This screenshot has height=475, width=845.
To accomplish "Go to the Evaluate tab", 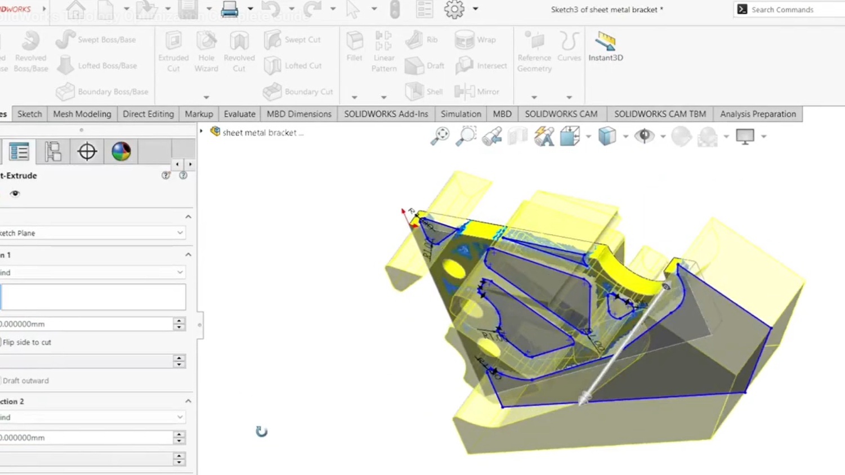I will point(239,114).
